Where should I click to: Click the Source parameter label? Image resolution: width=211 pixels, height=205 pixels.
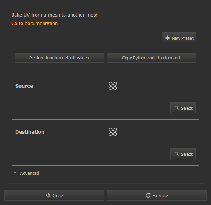24,86
